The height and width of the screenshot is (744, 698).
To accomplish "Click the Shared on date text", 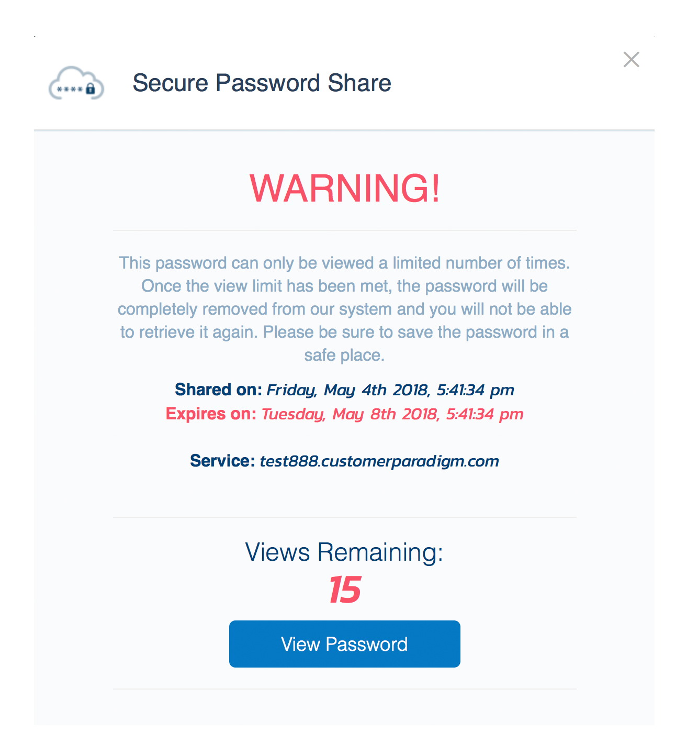I will tap(390, 390).
